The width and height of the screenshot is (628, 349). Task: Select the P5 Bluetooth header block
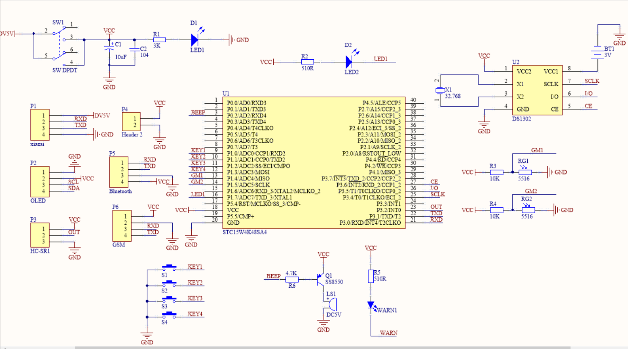point(119,173)
